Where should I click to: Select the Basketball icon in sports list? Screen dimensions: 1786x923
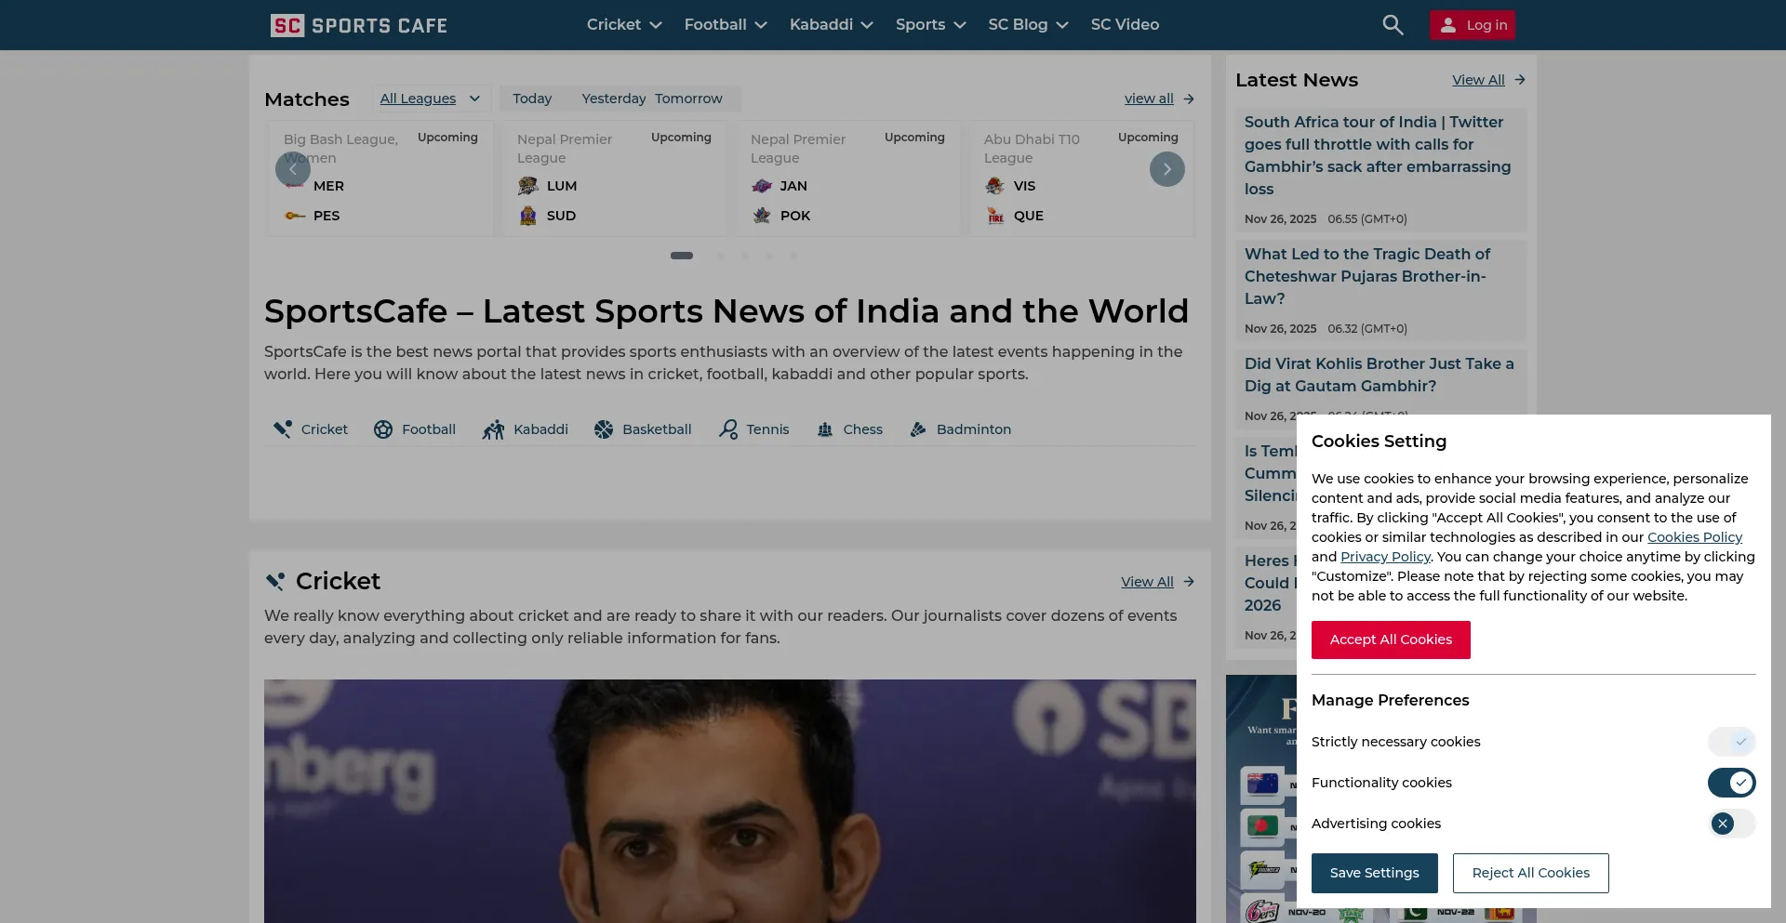pos(604,429)
